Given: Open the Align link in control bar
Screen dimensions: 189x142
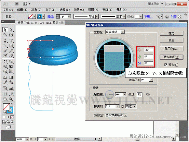Looking at the screenshot, I should 174,16.
